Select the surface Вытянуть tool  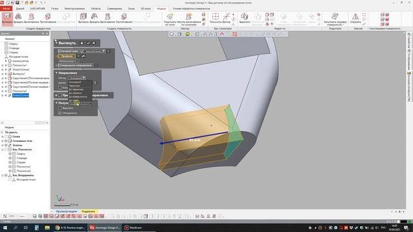point(83,19)
